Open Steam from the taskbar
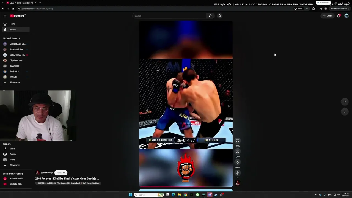Screen dimensions: 352x198 point(216,195)
